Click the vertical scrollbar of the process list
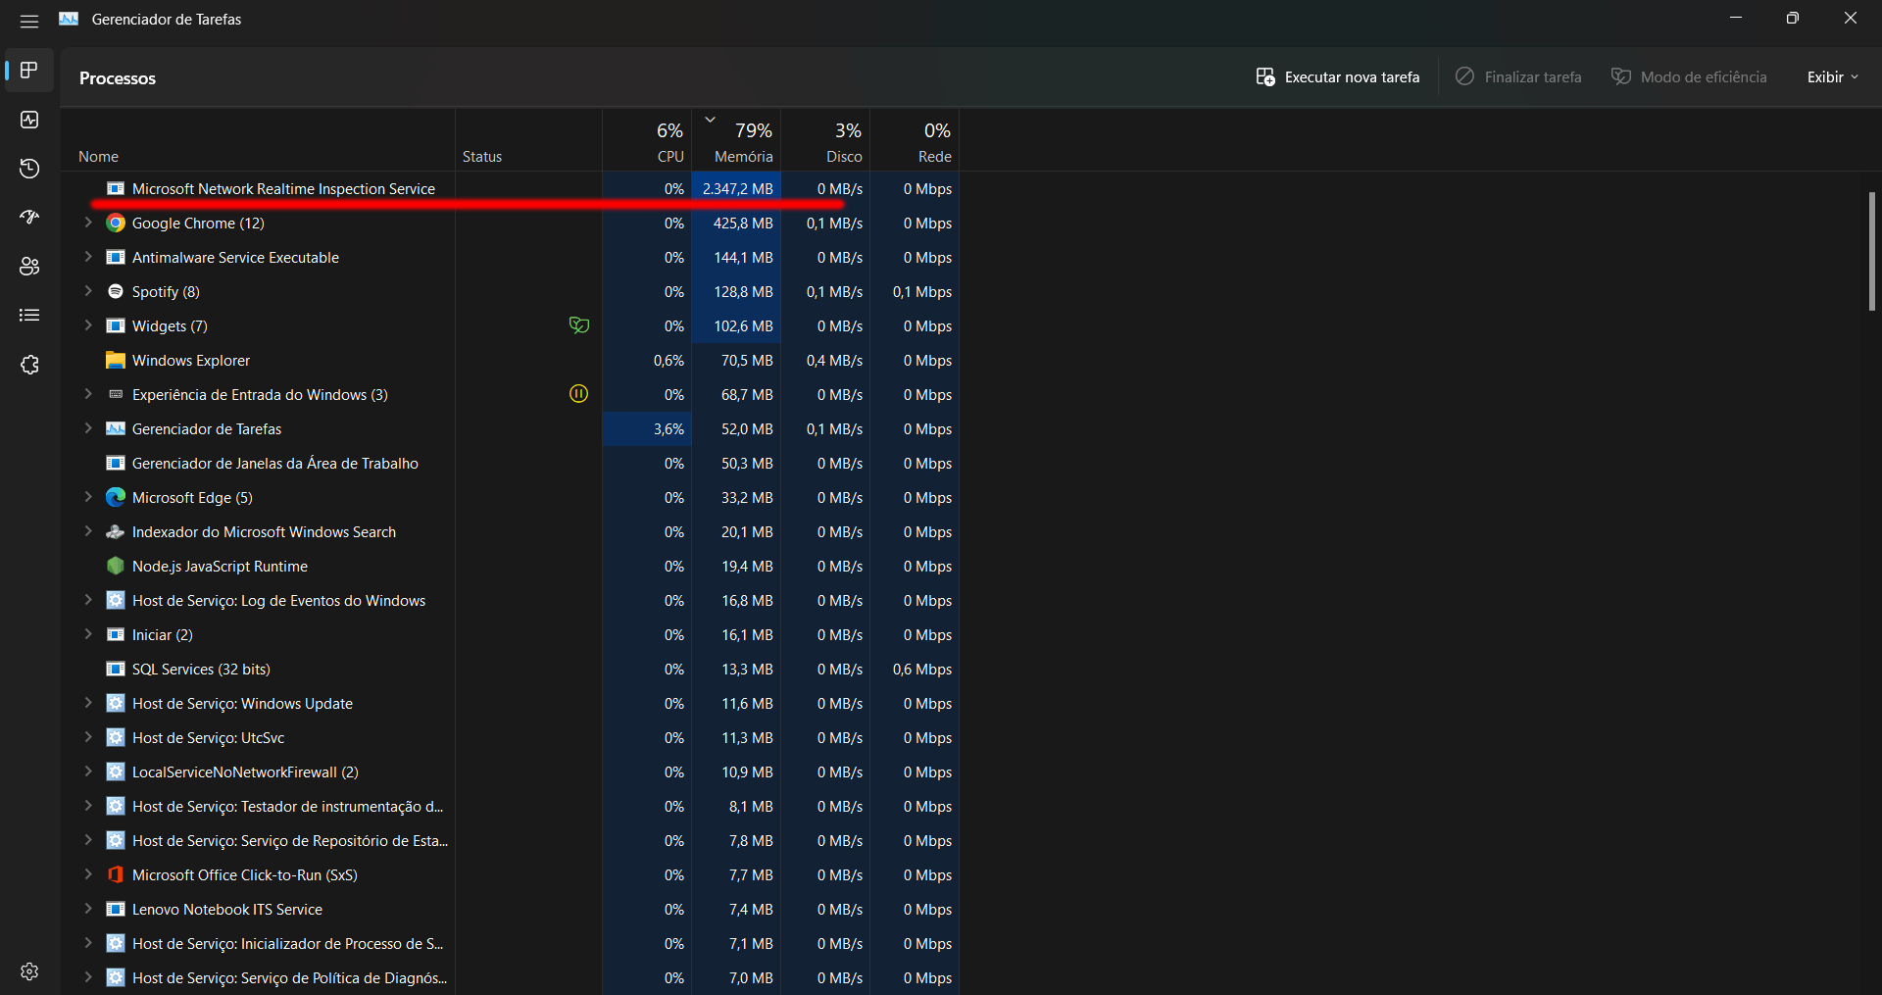This screenshot has height=995, width=1882. click(x=1871, y=251)
